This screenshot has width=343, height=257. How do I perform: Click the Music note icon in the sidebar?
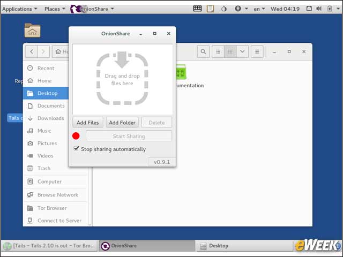click(30, 131)
